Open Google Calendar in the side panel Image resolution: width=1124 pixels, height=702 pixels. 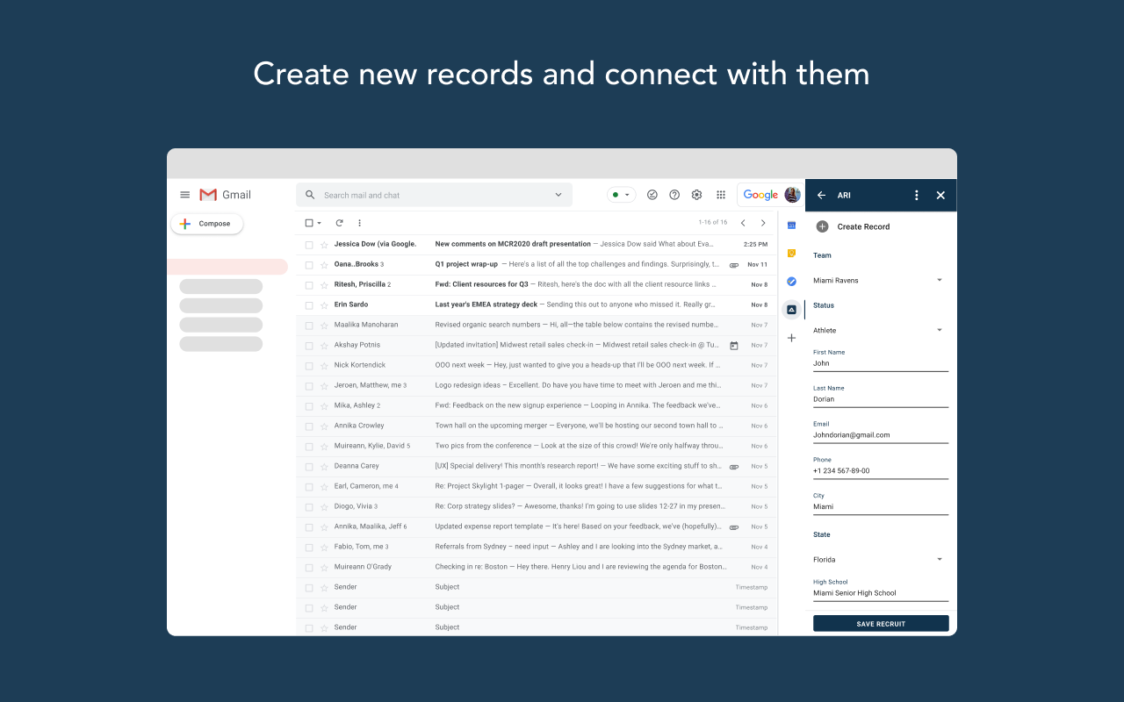point(791,226)
